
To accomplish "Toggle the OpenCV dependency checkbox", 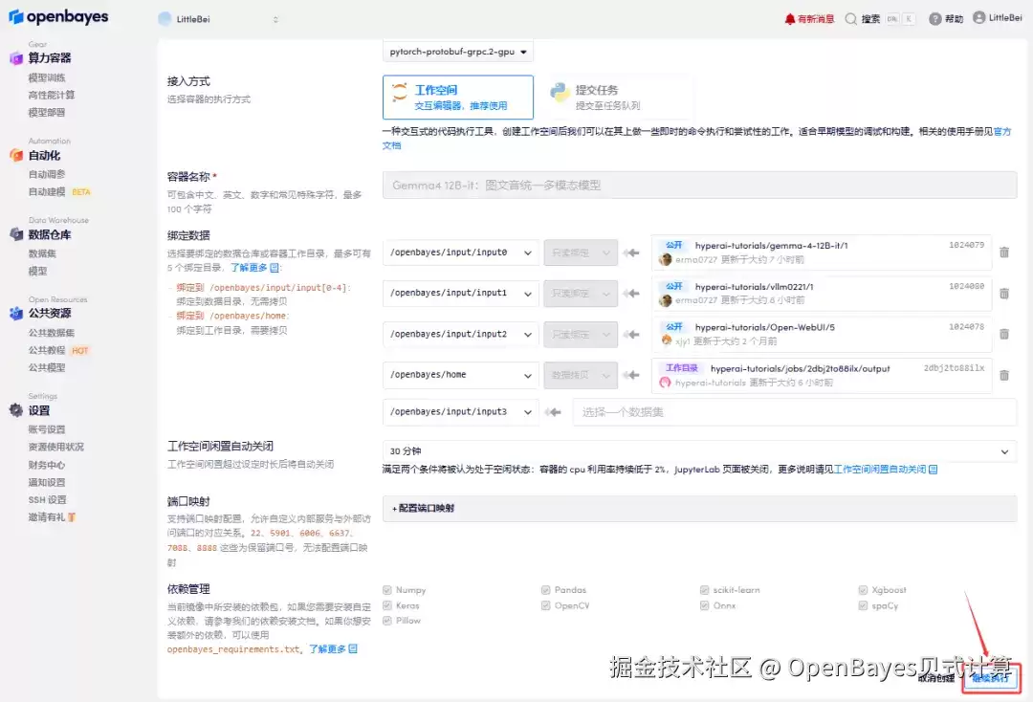I will [545, 605].
